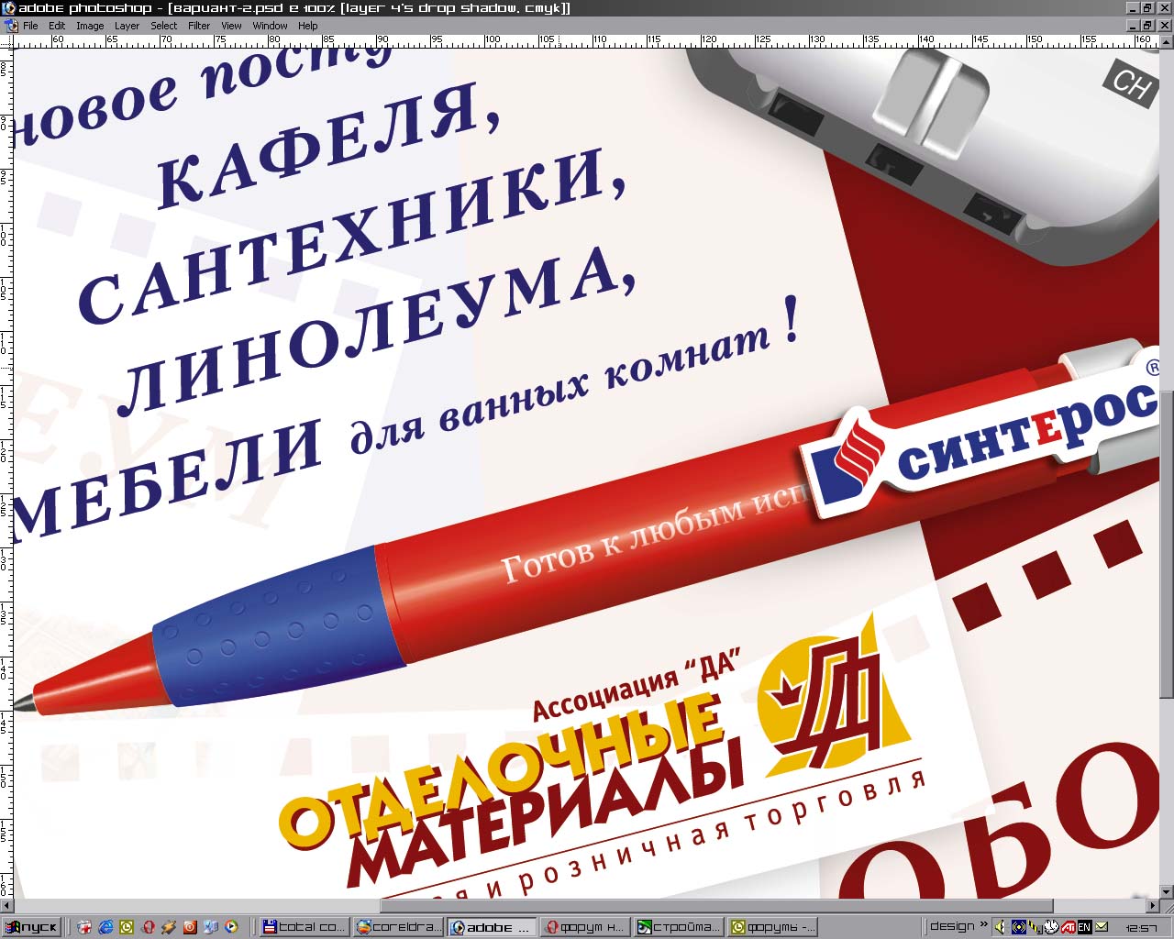Open the View menu

pos(231,26)
